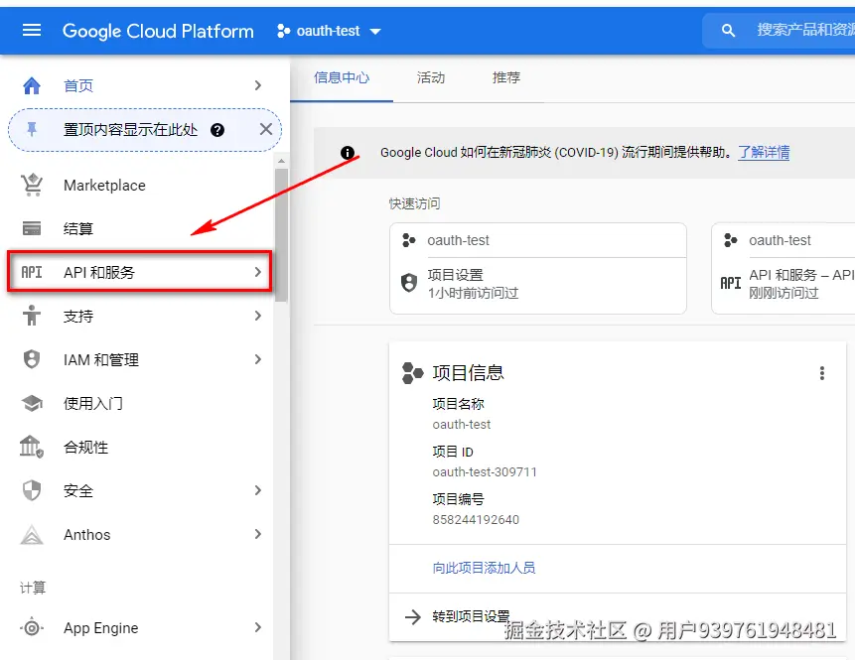Expand the 安全 submenu chevron

coord(258,490)
